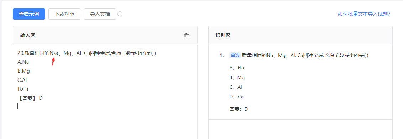This screenshot has height=139, width=403.
Task: Click the 下载规范 button
Action: pos(64,14)
